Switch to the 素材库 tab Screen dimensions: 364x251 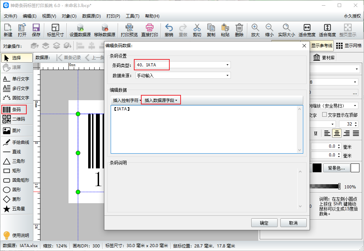click(x=324, y=57)
